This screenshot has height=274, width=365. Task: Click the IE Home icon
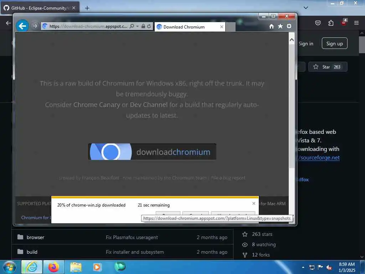tap(271, 26)
